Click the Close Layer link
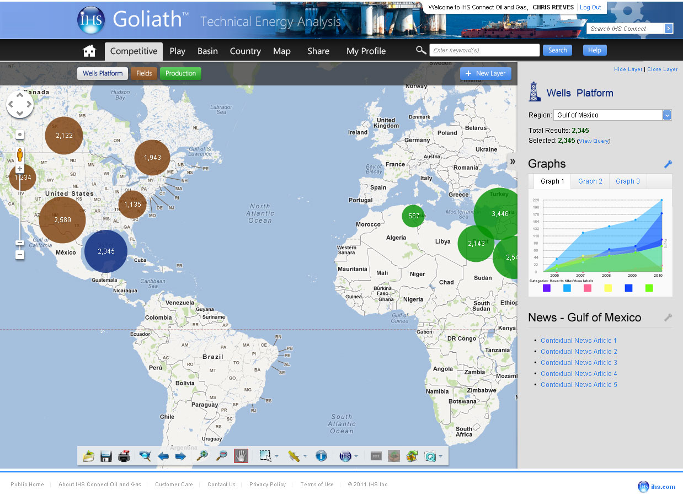Screen dimensions: 683x500 [663, 69]
